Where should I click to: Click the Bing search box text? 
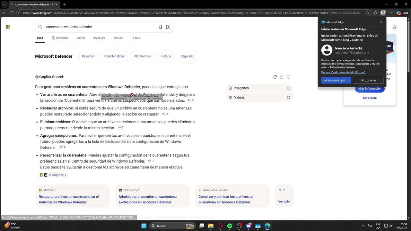pyautogui.click(x=69, y=27)
